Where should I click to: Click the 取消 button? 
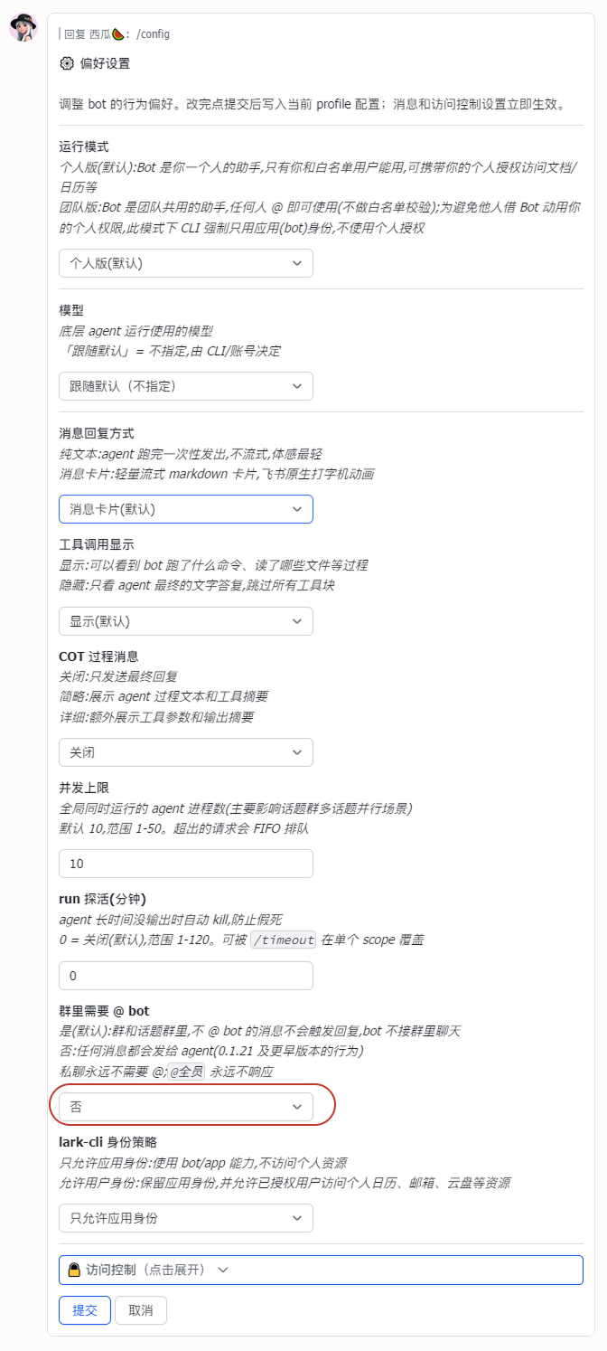click(141, 1310)
